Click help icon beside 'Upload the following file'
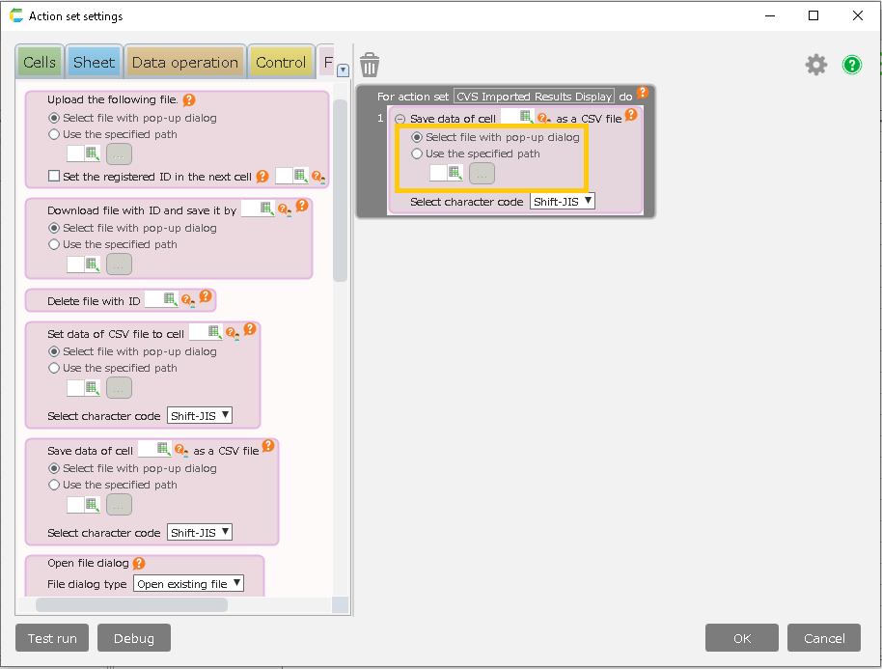 point(189,99)
